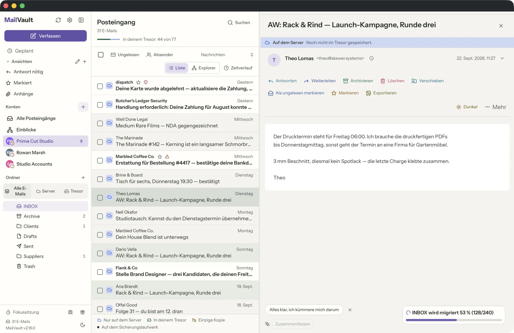Select the Brine & Board email checkbox
This screenshot has width=514, height=333.
[100, 179]
